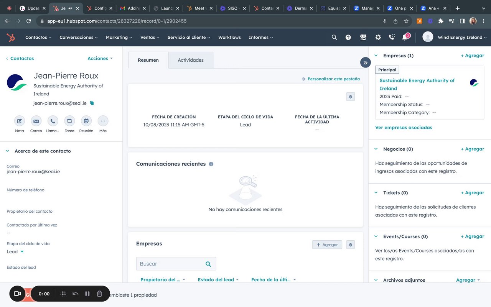
Task: Click gear icon on summary card
Action: click(350, 97)
